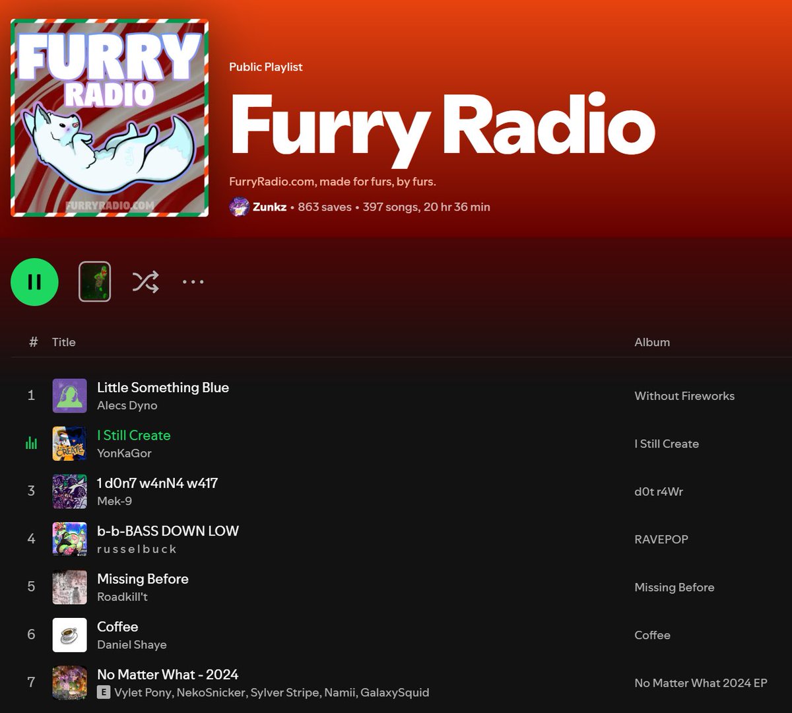Click track number 6

(x=31, y=635)
